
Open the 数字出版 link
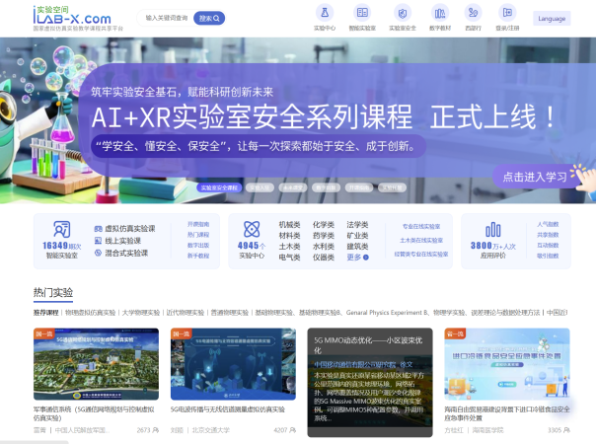pyautogui.click(x=198, y=246)
